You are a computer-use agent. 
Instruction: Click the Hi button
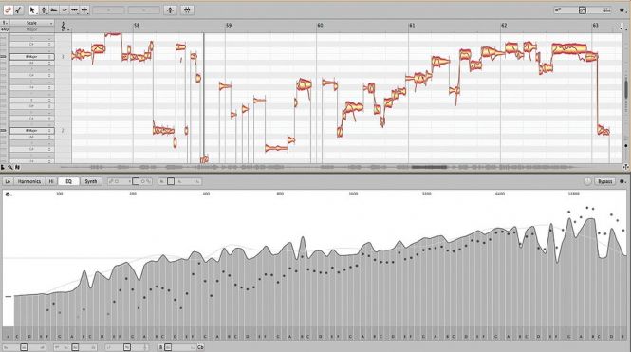coord(51,182)
